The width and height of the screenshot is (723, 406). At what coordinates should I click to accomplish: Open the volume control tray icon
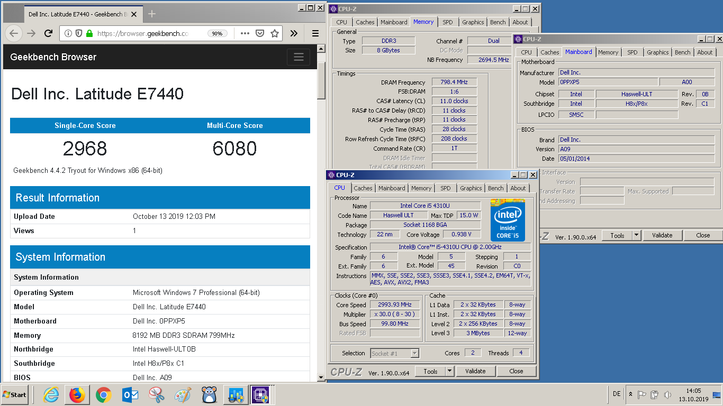tap(667, 394)
